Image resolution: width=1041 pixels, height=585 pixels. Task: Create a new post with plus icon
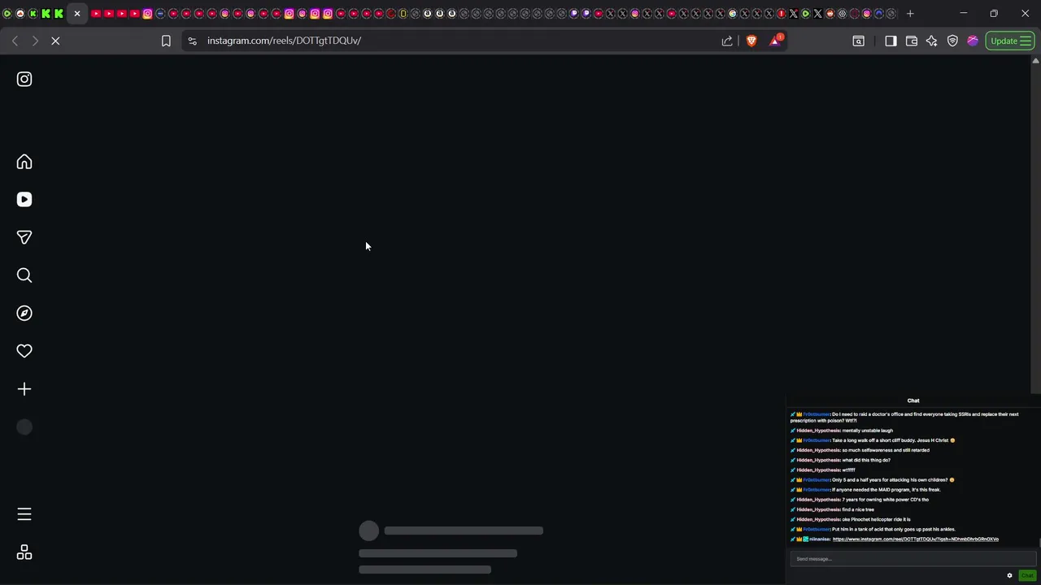[24, 389]
